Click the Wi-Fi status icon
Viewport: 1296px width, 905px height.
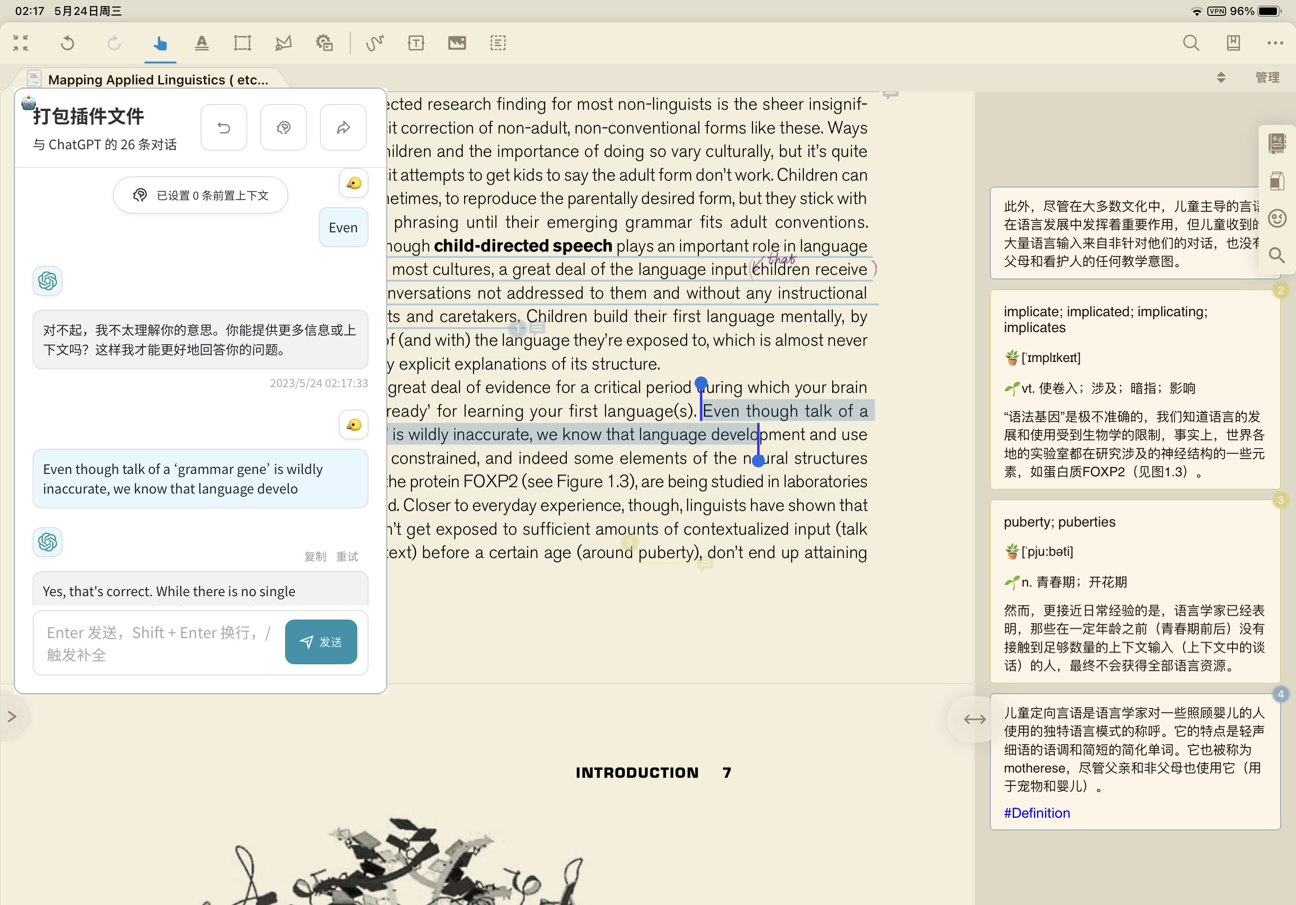coord(1196,11)
